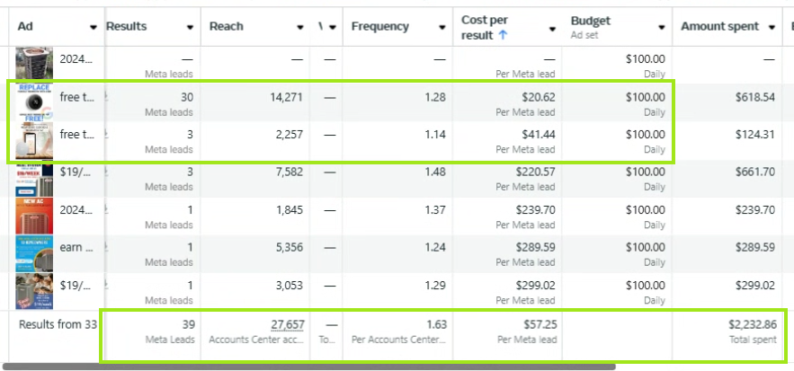Viewport: 794px width, 371px height.
Task: Open the Ad column header dropdown arrow
Action: (94, 28)
